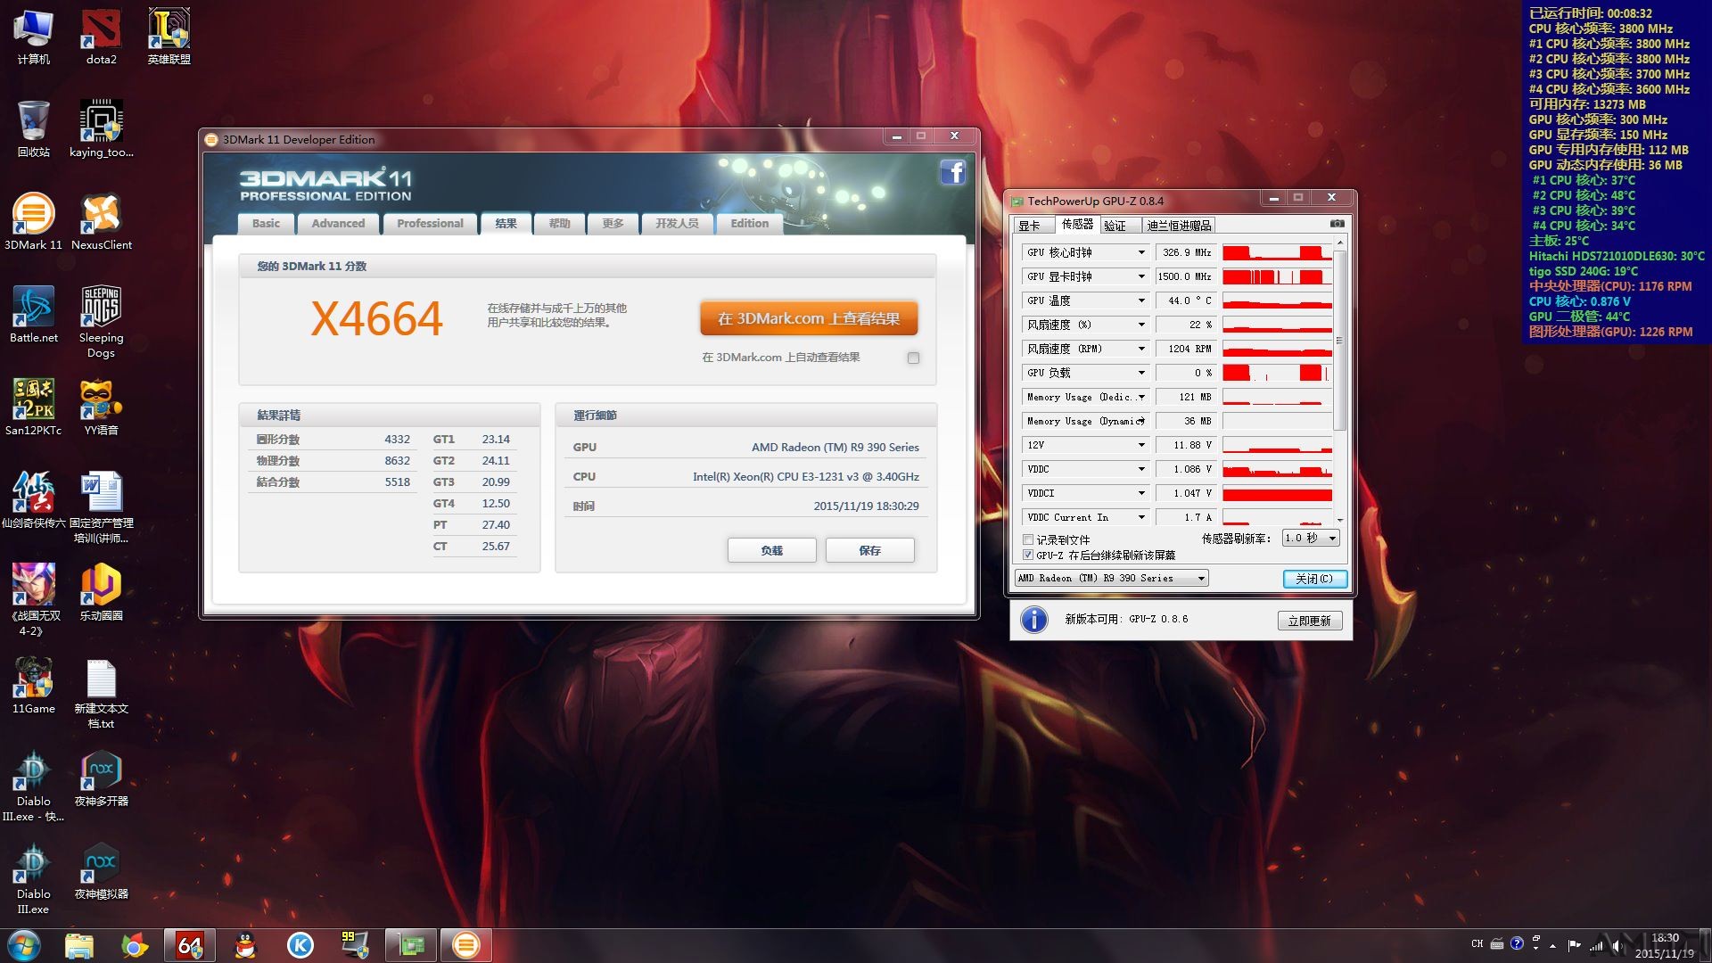Expand the 风扇速度 (%) sensor dropdown
This screenshot has height=963, width=1712.
tap(1140, 325)
